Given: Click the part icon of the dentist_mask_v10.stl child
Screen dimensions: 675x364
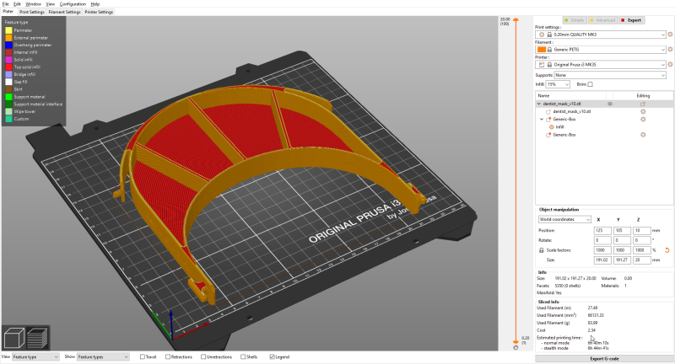Looking at the screenshot, I should [548, 111].
